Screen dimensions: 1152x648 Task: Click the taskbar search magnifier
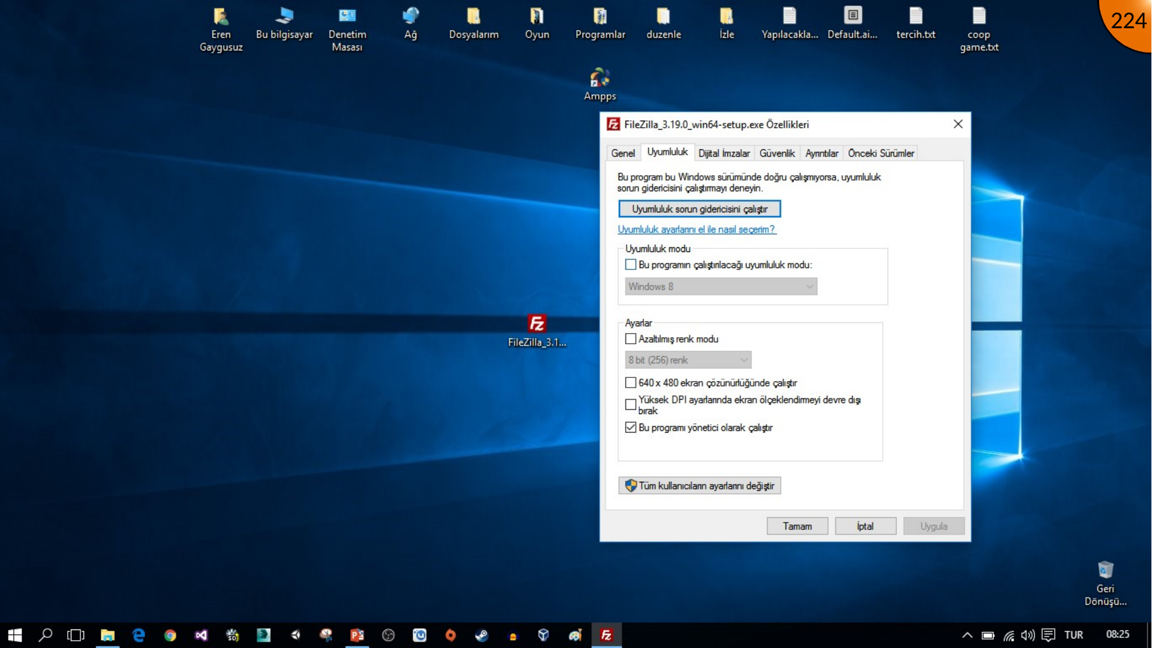(46, 635)
